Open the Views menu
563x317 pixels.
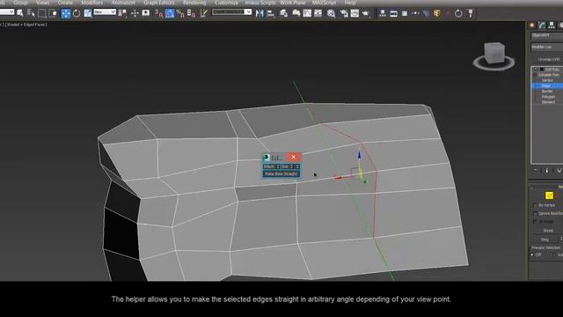point(42,3)
